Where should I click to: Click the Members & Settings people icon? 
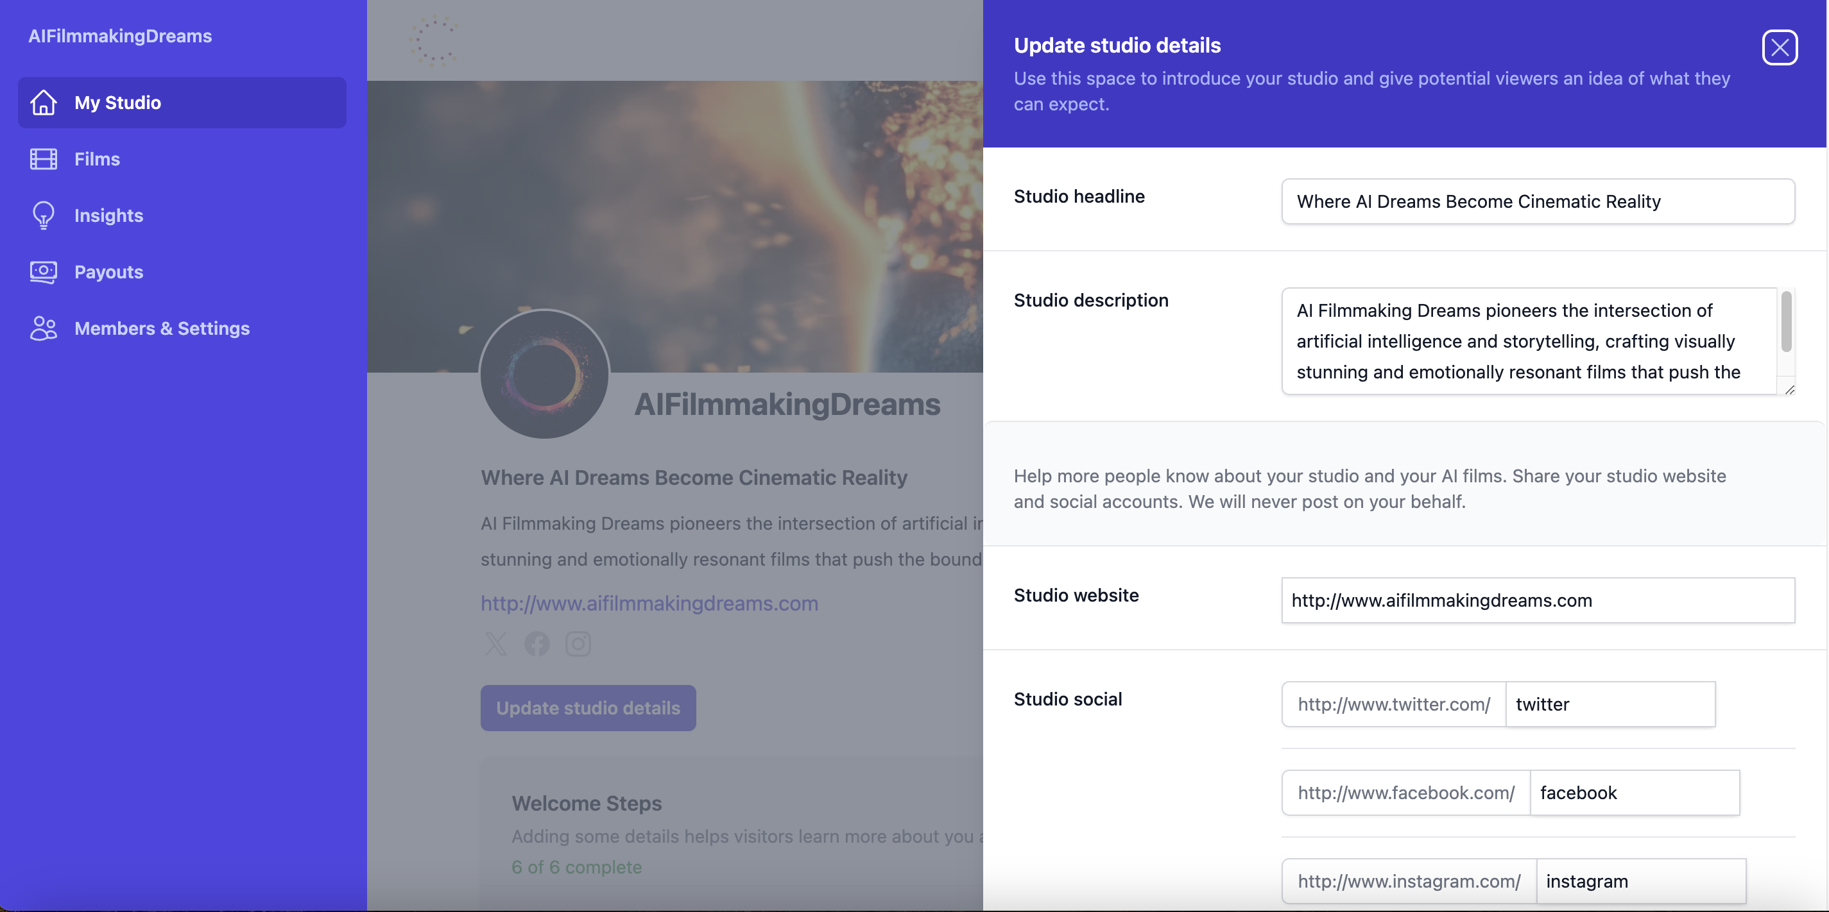[x=43, y=328]
